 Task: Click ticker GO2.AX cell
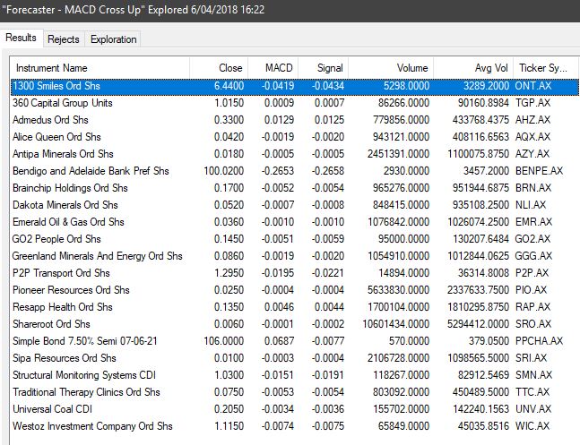click(x=533, y=239)
